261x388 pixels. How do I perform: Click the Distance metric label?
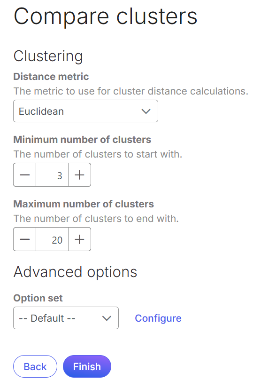pos(51,77)
